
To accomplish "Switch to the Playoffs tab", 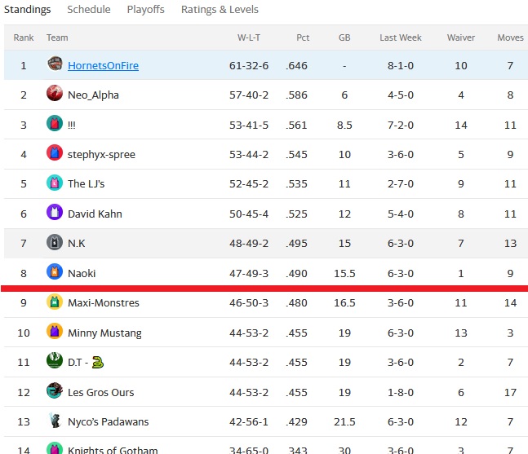I will (x=146, y=10).
